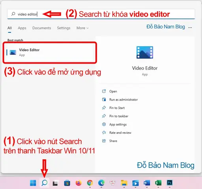Click the search text field containing video editor
The width and height of the screenshot is (202, 189).
101,14
